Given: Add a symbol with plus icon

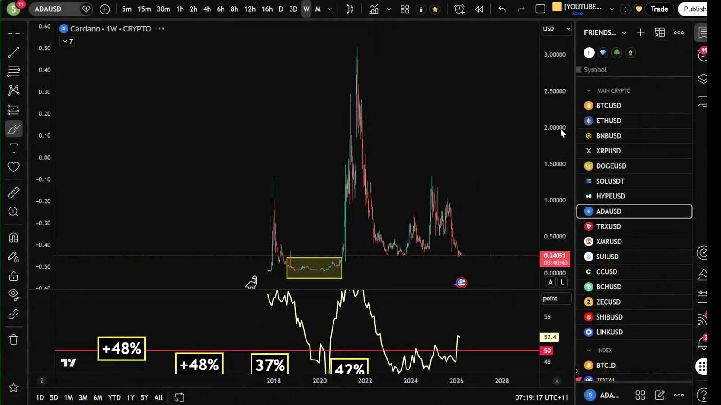Looking at the screenshot, I should click(105, 9).
